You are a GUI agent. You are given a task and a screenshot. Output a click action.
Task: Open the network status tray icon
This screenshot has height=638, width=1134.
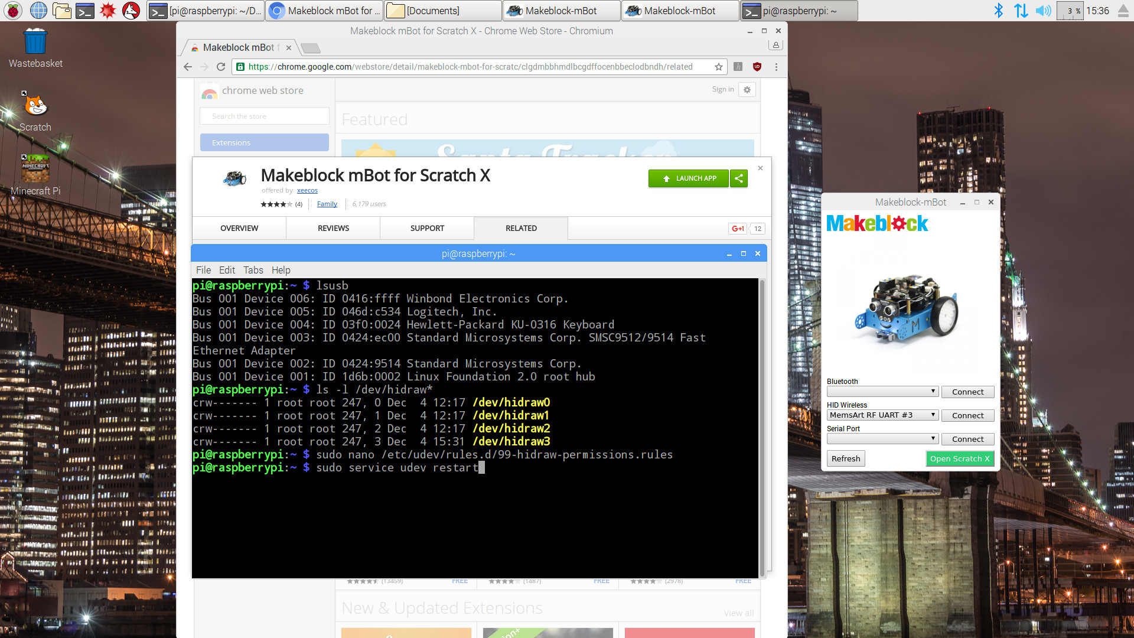pos(1021,10)
